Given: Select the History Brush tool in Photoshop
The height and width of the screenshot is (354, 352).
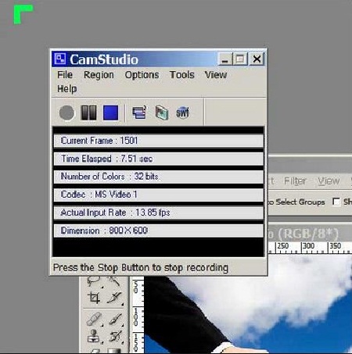Looking at the screenshot, I should [115, 336].
